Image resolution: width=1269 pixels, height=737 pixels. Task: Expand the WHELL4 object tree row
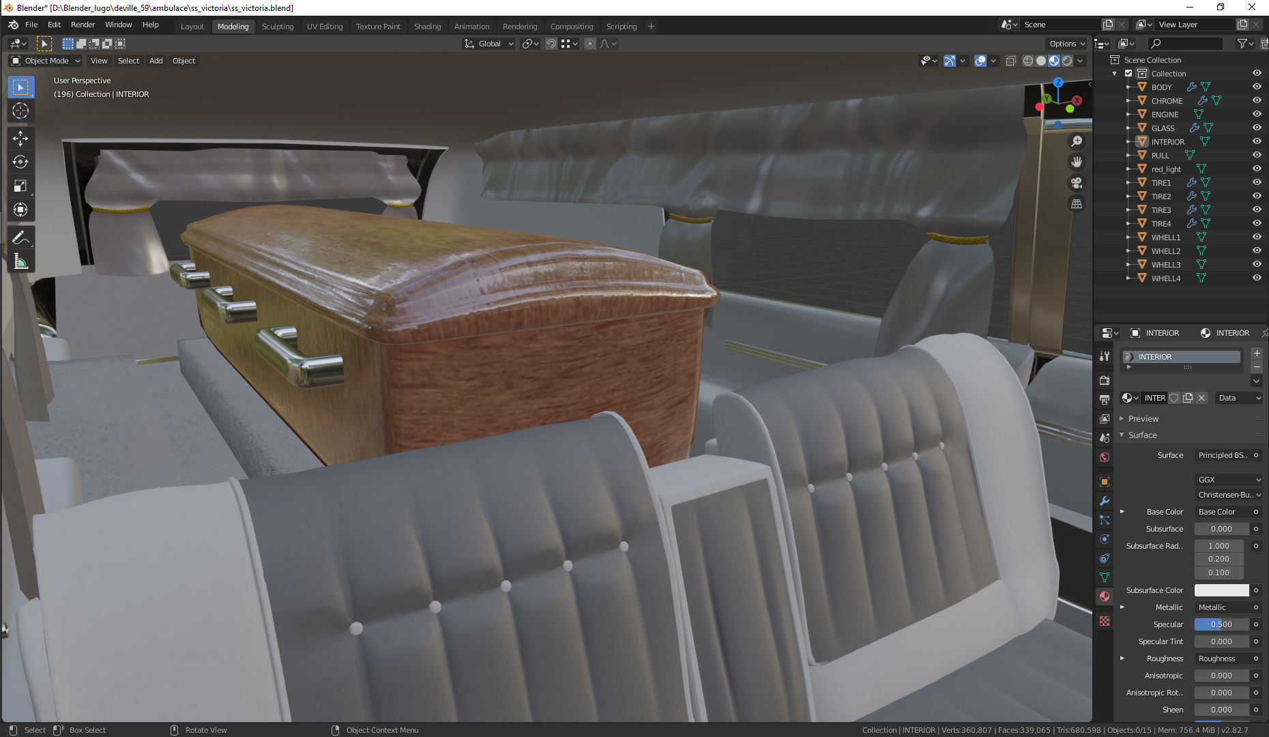point(1128,278)
